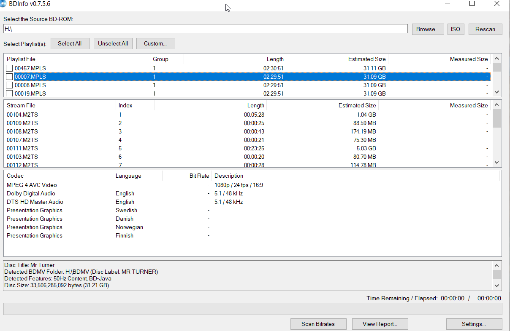Click the Stream File column header
This screenshot has height=331, width=510.
coord(60,105)
